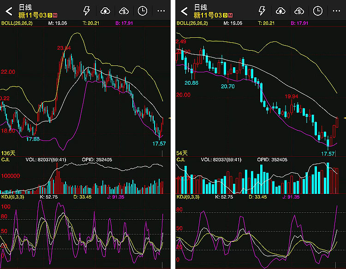Tap cloud lightning icon in right chart header
346x269 pixels.
(x=280, y=11)
